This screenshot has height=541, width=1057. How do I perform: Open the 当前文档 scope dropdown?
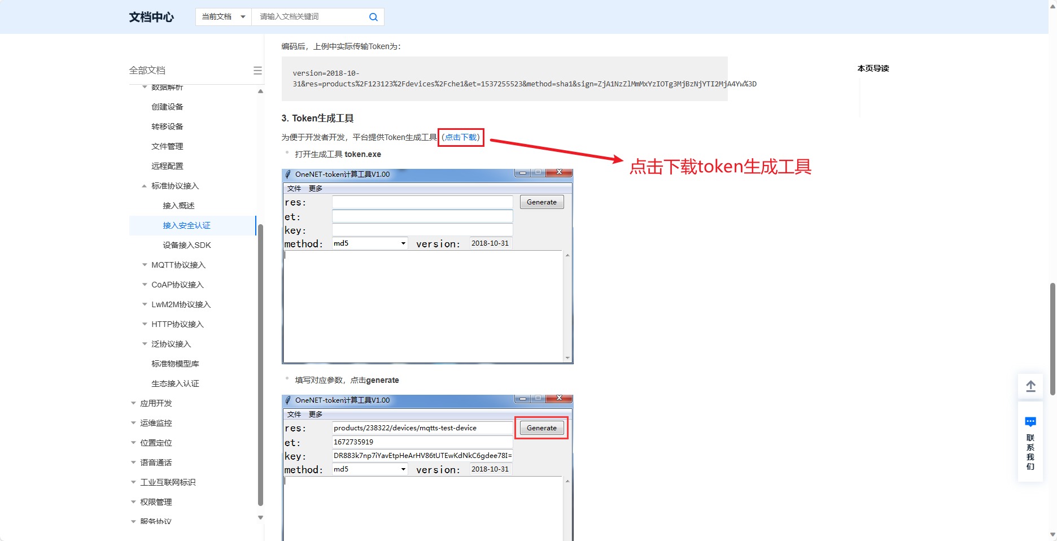pyautogui.click(x=224, y=17)
